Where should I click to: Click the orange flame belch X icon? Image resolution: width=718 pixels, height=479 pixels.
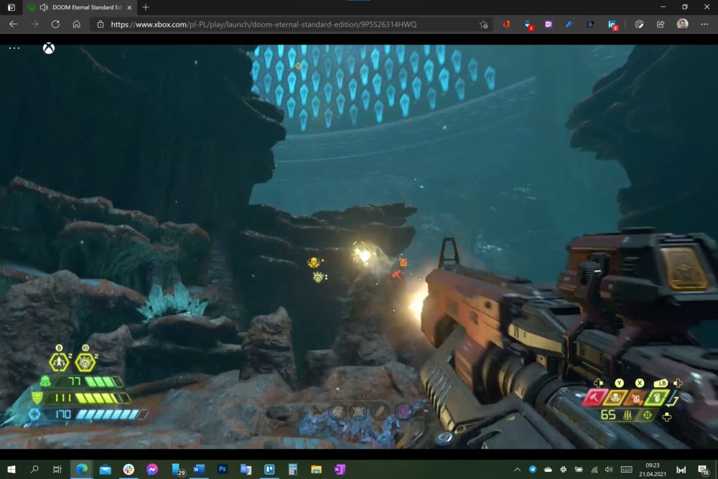(x=635, y=397)
